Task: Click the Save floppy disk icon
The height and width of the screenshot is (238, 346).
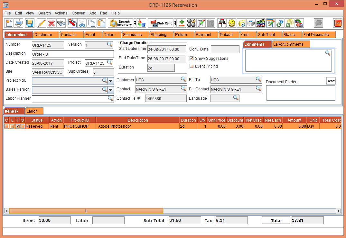Action: 30,23
